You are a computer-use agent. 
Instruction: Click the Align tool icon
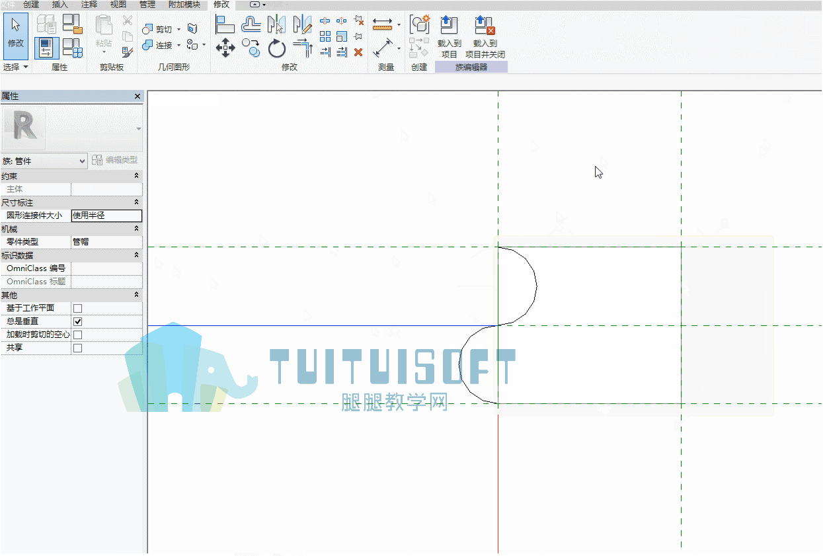click(x=225, y=24)
